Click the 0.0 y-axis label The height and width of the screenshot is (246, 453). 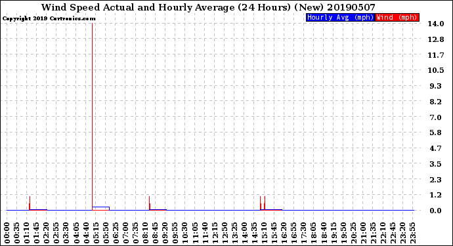tap(436, 211)
